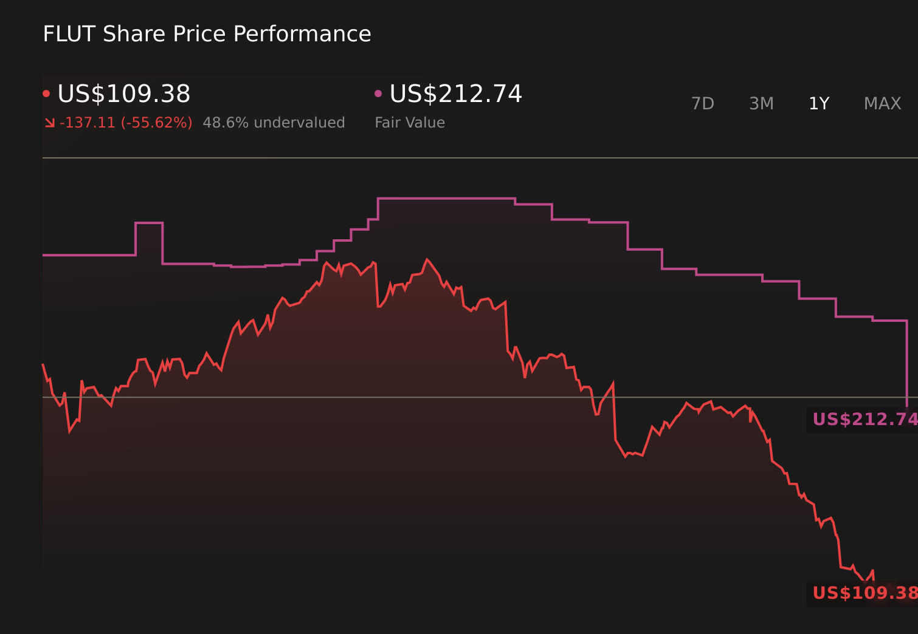Image resolution: width=918 pixels, height=634 pixels.
Task: Toggle Fair Value series via purple legend marker
Action: tap(379, 92)
